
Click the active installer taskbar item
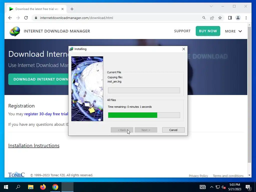click(x=67, y=187)
